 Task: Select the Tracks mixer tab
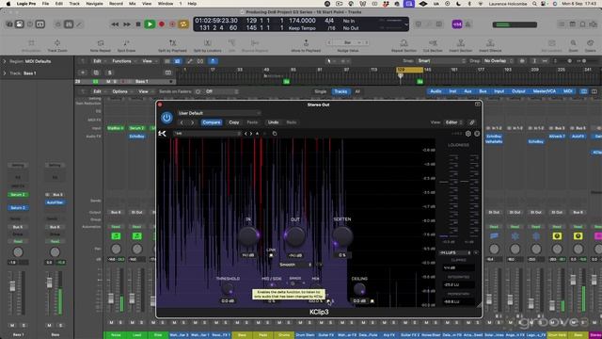point(341,91)
